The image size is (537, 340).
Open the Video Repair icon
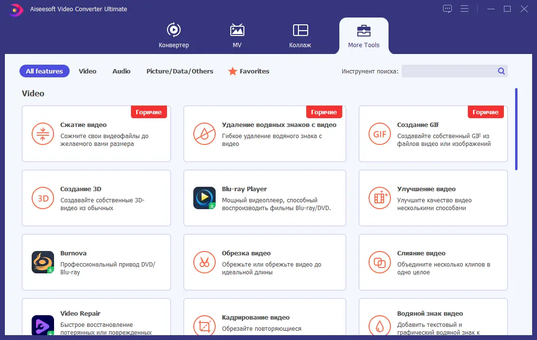point(43,326)
